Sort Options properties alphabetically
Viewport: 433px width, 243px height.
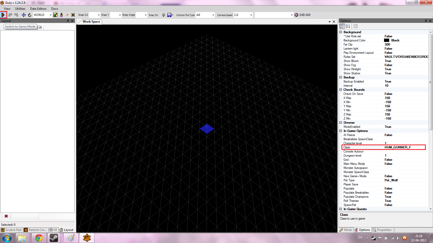[348, 26]
